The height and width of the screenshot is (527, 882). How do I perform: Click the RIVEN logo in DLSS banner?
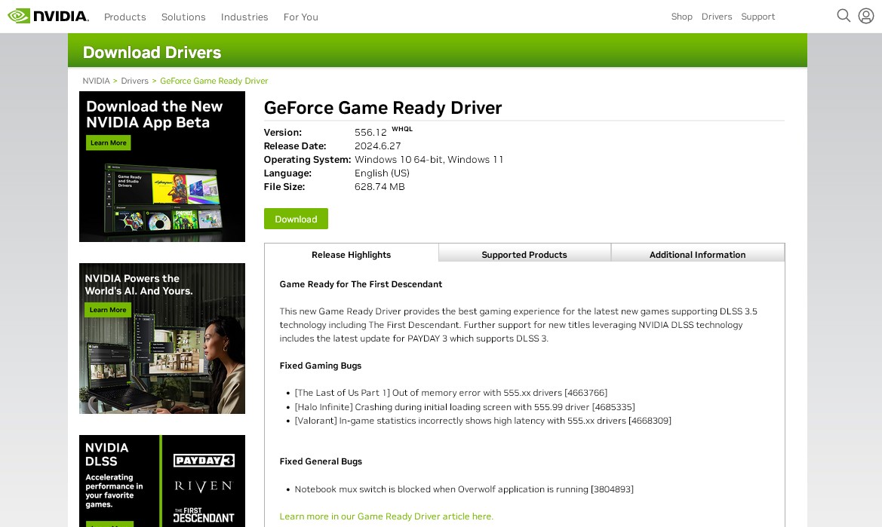pyautogui.click(x=204, y=486)
